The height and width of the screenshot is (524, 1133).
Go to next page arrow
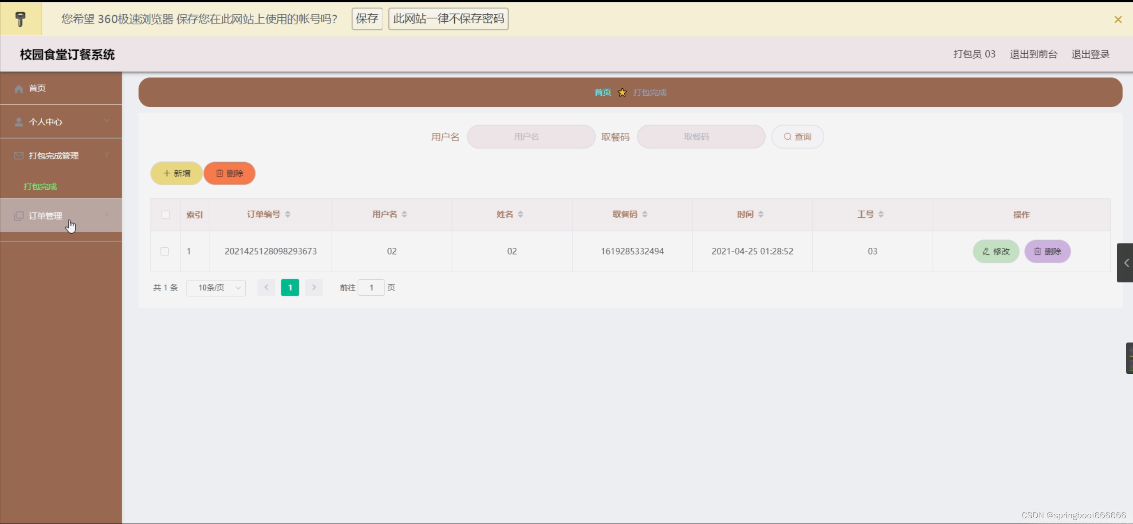point(314,288)
